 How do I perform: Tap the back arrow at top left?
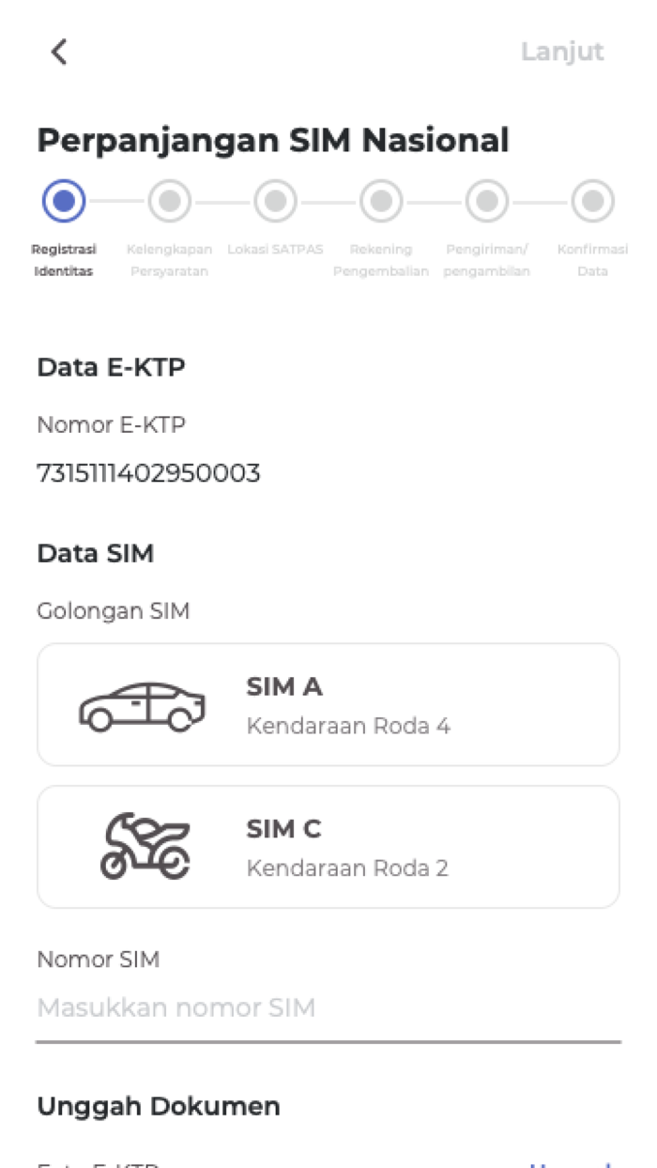click(x=58, y=52)
